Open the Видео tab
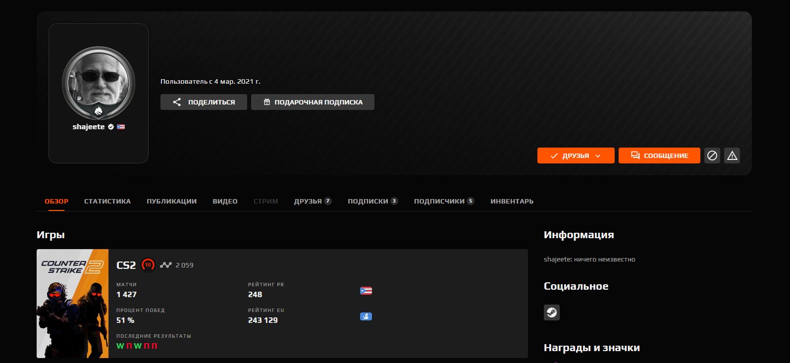Image resolution: width=790 pixels, height=363 pixels. (x=225, y=201)
